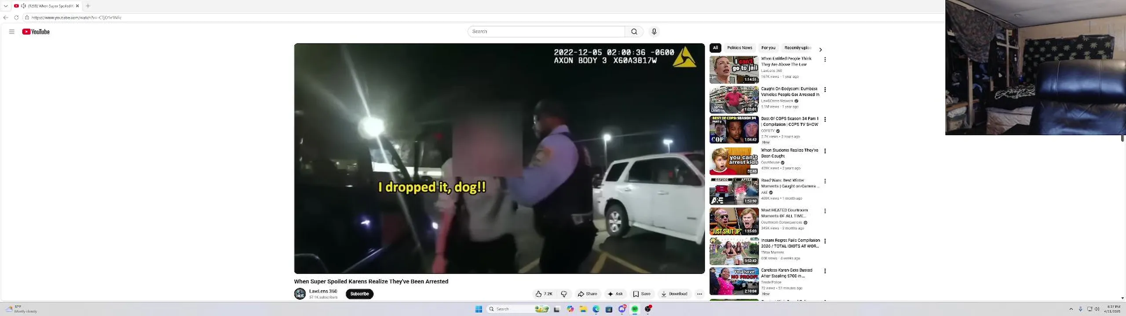Viewport: 1126px width, 316px height.
Task: Open the LawLens 360 channel name link
Action: [x=323, y=291]
